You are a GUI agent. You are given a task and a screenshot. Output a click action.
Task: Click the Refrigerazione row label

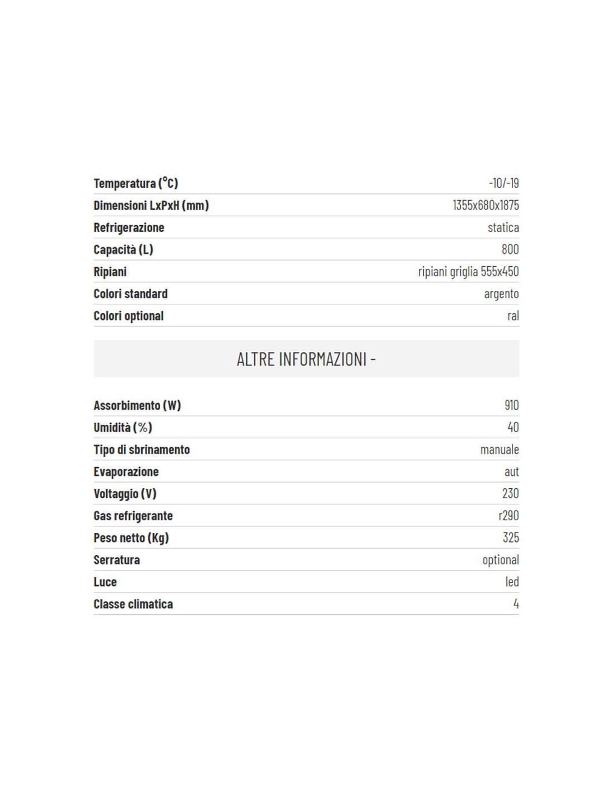click(129, 228)
